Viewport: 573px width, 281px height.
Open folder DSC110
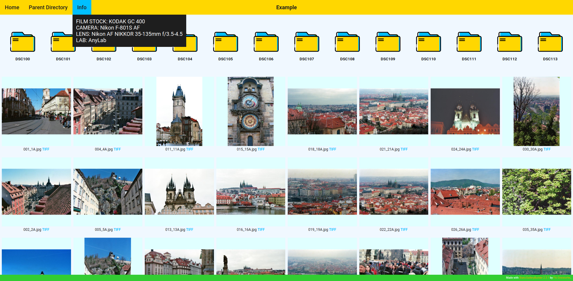point(429,42)
